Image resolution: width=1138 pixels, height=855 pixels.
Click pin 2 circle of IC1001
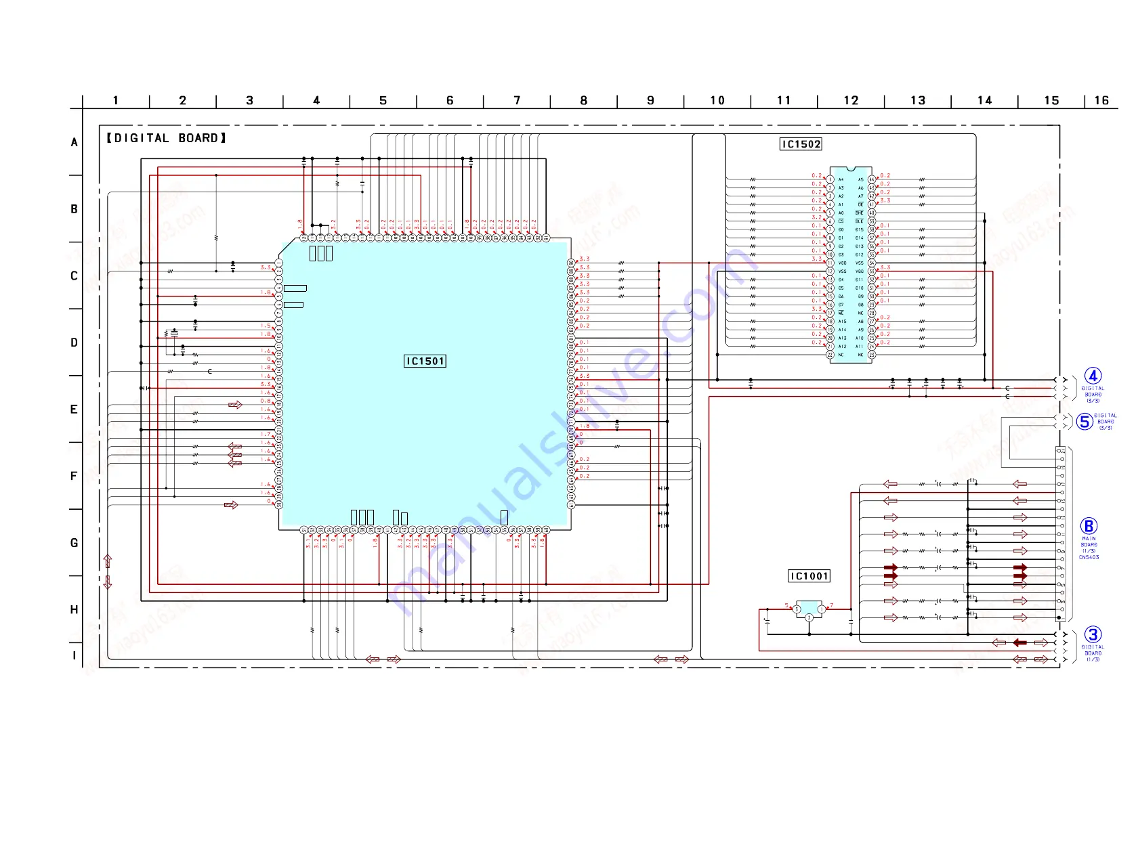(x=809, y=617)
